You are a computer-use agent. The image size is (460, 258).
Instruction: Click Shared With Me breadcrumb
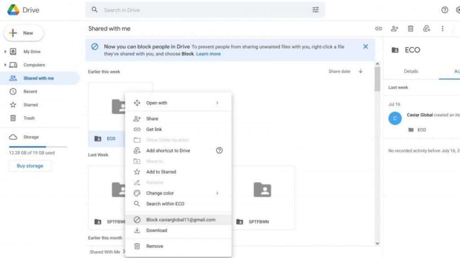pyautogui.click(x=105, y=252)
